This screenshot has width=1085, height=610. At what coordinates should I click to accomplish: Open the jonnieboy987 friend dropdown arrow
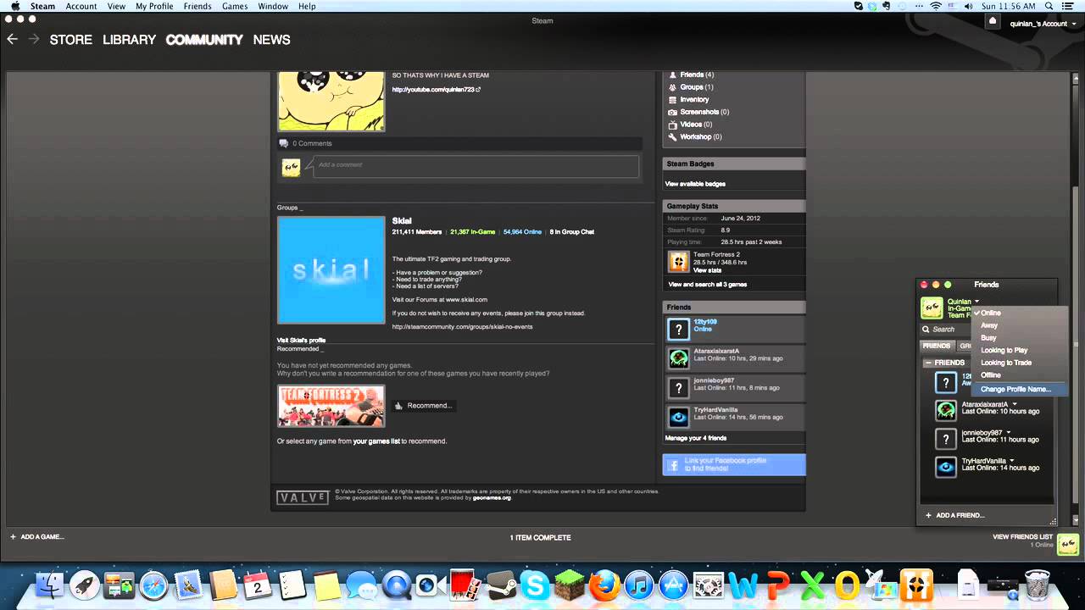(1008, 432)
